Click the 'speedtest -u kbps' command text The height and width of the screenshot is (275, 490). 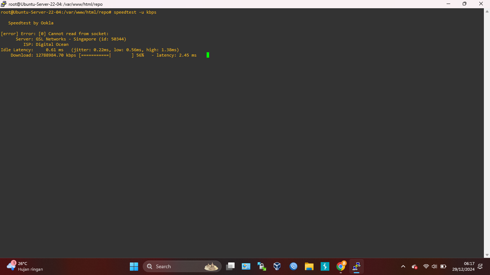(135, 12)
